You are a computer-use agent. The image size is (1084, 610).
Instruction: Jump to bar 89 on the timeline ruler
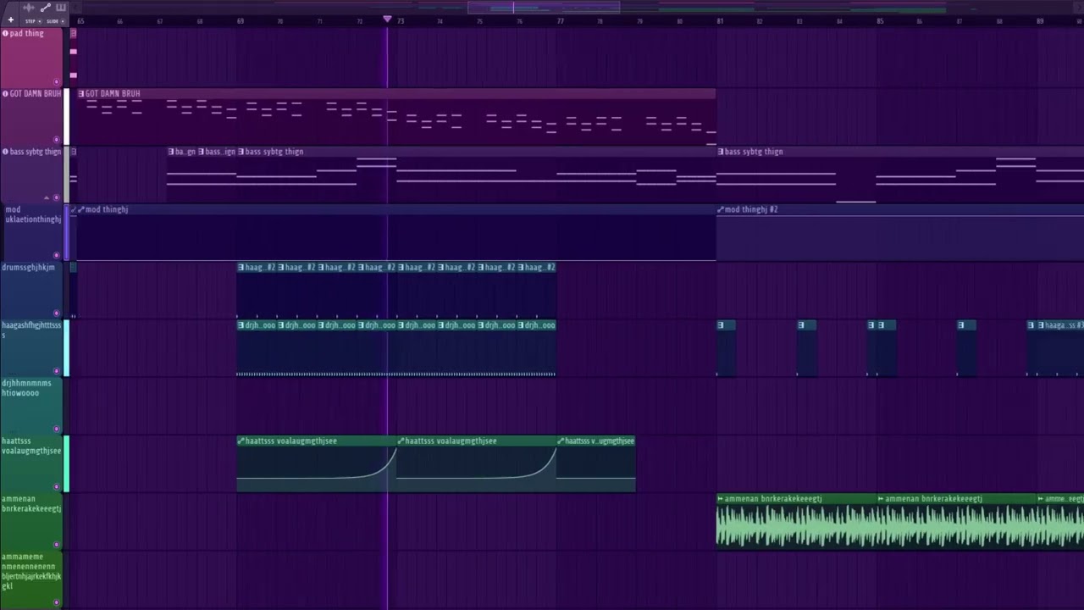pyautogui.click(x=1040, y=21)
